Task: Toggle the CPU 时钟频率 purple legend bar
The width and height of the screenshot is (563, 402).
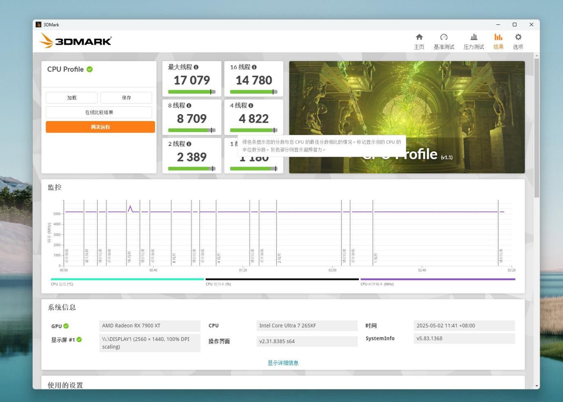Action: coord(438,279)
